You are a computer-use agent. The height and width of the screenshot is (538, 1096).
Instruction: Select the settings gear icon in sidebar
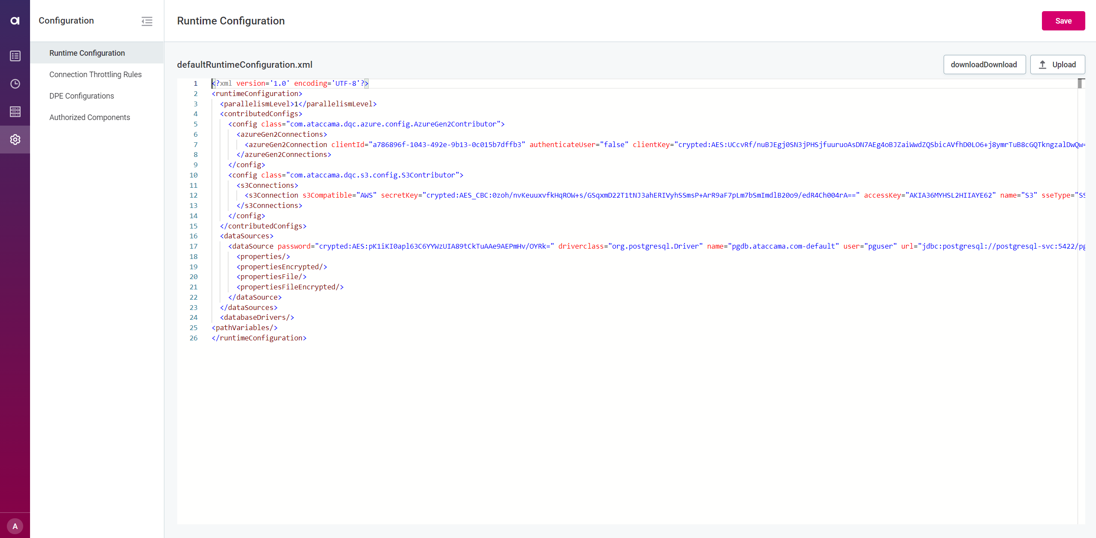click(x=15, y=139)
